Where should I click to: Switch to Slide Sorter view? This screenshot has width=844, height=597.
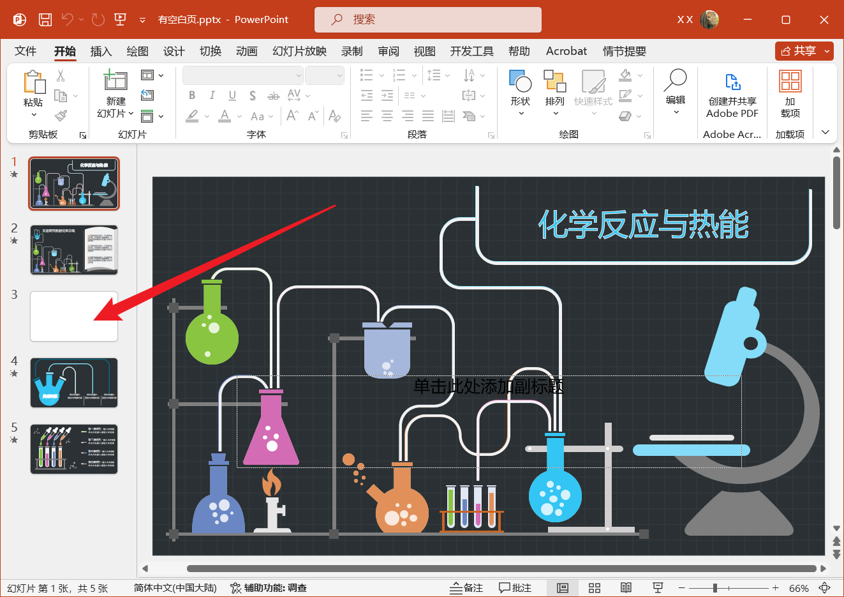[x=595, y=588]
